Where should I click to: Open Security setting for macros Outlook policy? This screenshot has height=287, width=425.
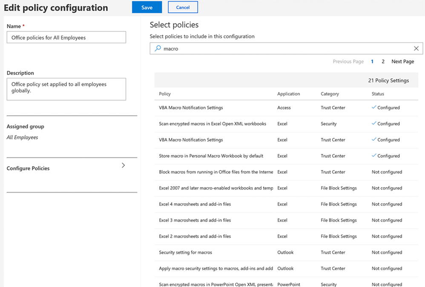pos(185,253)
